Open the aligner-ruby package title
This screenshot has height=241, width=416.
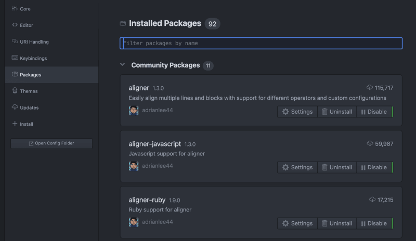coord(147,199)
